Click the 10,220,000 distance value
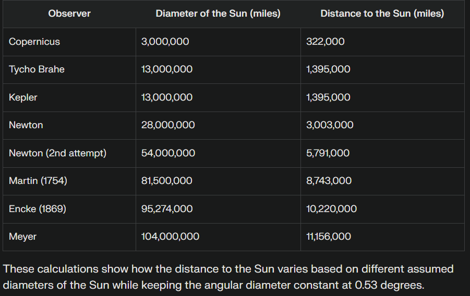Screen dimensions: 470x296 pos(332,209)
